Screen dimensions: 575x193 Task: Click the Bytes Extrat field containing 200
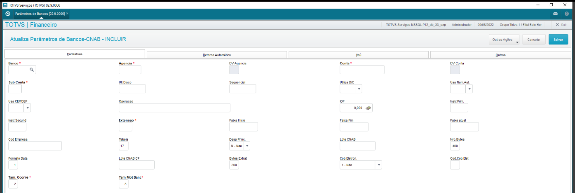234,165
